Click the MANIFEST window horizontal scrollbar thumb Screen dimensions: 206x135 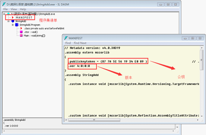[x=94, y=120]
